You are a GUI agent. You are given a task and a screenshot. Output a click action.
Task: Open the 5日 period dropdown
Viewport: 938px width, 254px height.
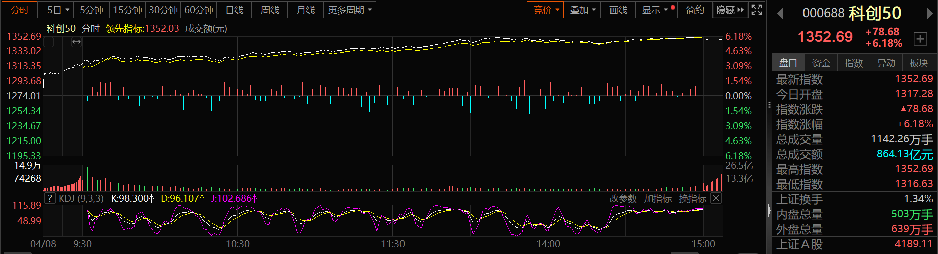point(58,10)
